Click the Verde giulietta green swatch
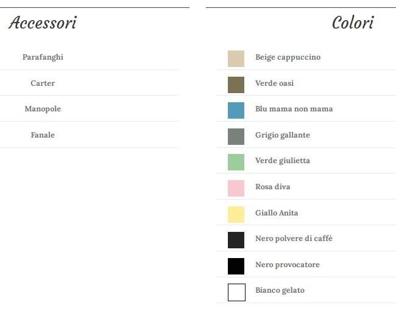The height and width of the screenshot is (311, 396). (236, 162)
